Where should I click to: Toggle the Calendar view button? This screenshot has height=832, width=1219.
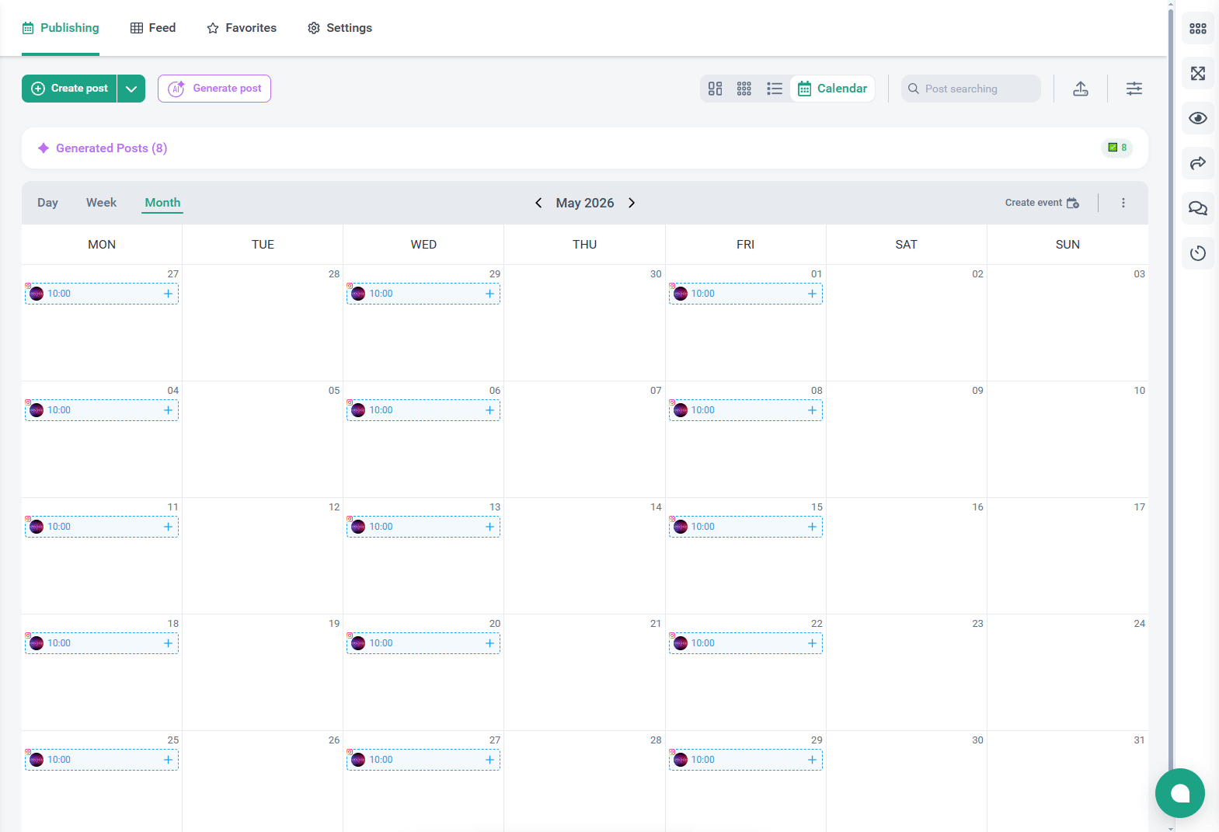[832, 89]
